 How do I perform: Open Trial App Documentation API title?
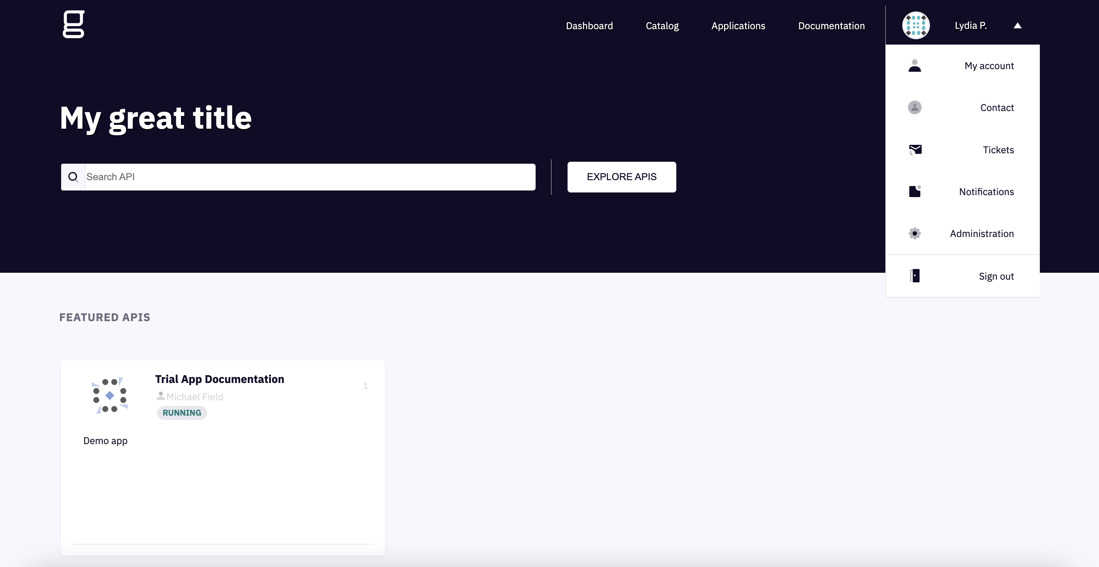[219, 379]
